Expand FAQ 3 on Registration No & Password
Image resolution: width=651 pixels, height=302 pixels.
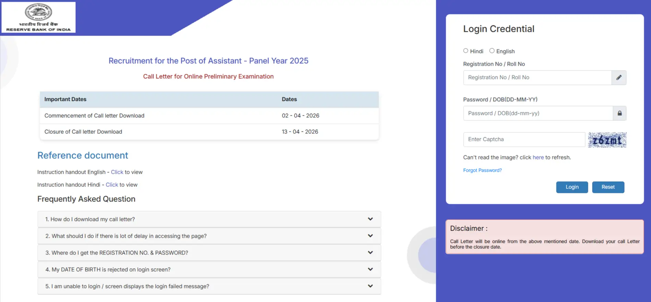point(209,253)
